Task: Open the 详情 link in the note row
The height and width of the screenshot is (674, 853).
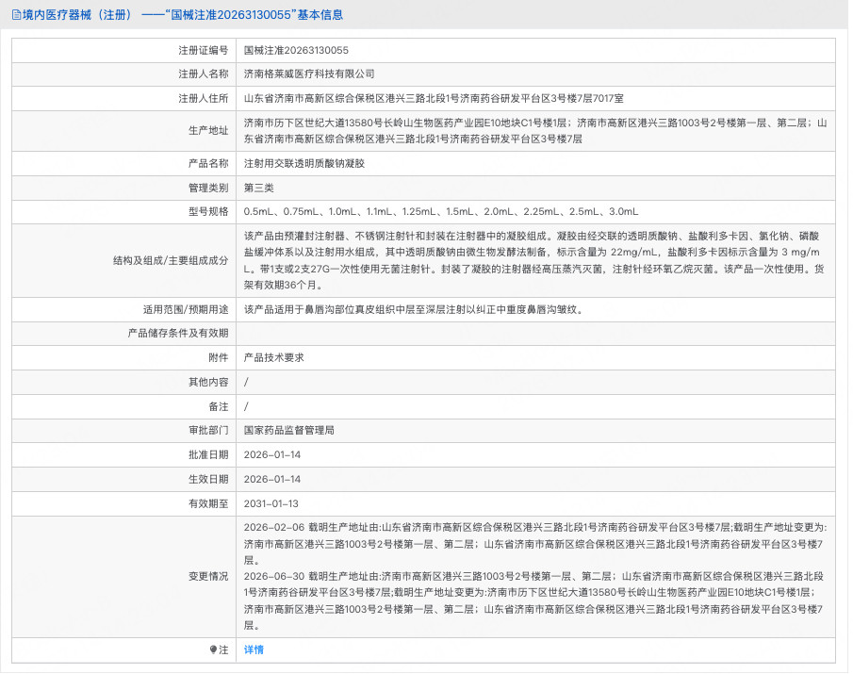Action: [254, 649]
